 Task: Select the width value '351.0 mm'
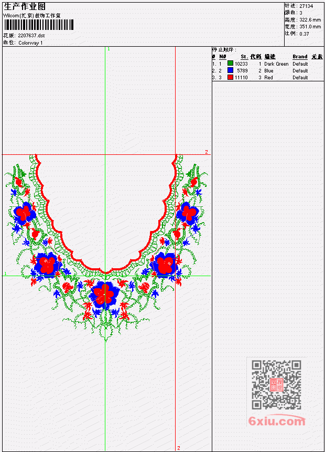tap(310, 27)
